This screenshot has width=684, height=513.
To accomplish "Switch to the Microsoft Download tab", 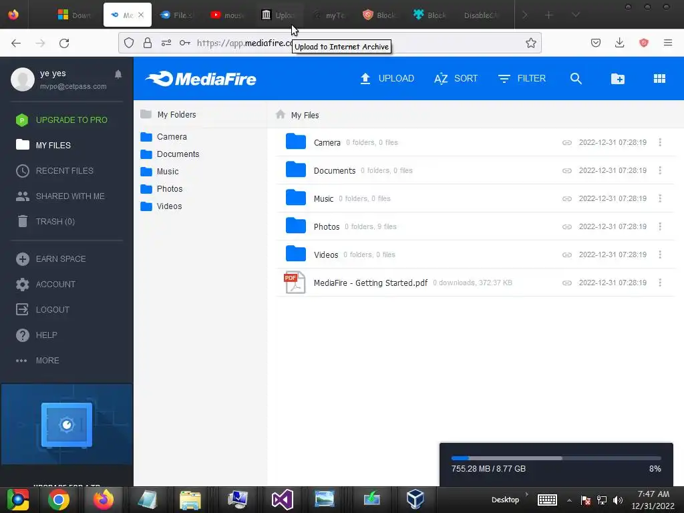I will pyautogui.click(x=75, y=15).
